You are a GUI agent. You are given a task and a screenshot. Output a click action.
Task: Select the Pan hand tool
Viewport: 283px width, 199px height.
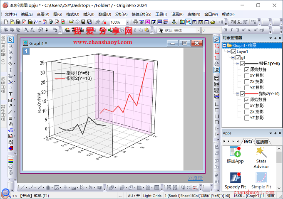coord(11,124)
